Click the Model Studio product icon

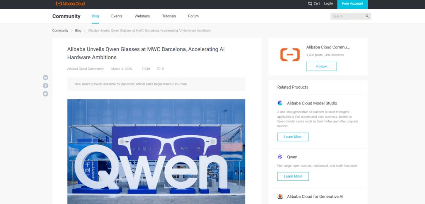click(x=280, y=103)
